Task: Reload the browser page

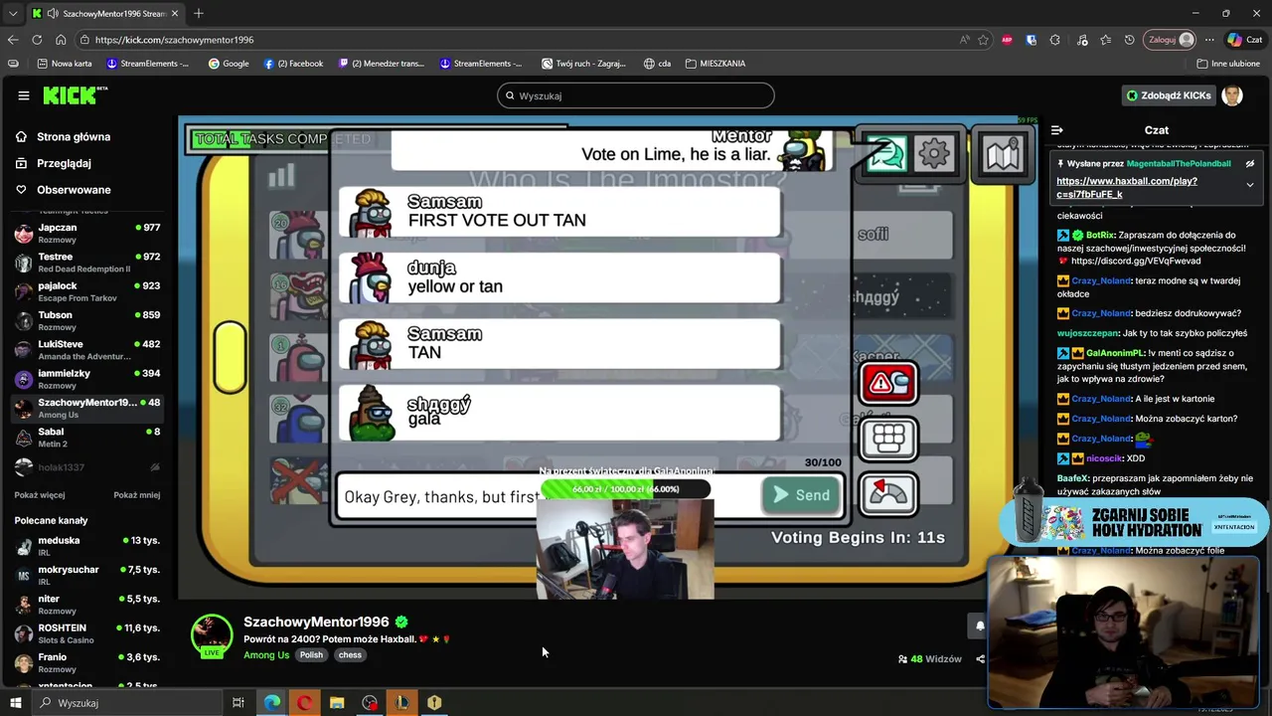Action: (37, 40)
